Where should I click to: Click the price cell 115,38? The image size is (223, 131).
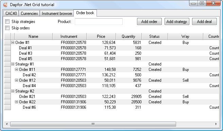[x=110, y=107]
